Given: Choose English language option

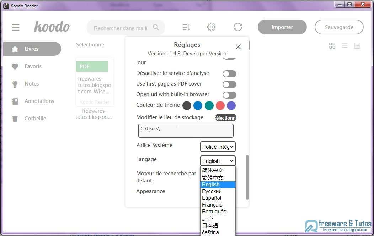Looking at the screenshot, I should (x=218, y=185).
